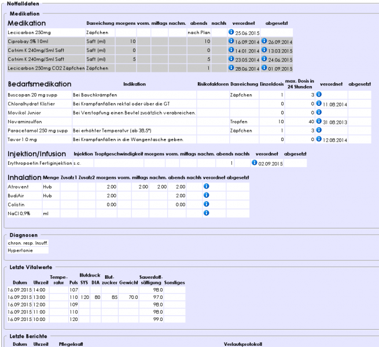
Task: Open info icon beside 23.05.2014 Cotrim K date
Action: pyautogui.click(x=231, y=59)
